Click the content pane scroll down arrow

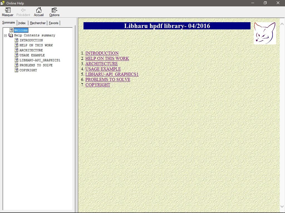click(282, 206)
